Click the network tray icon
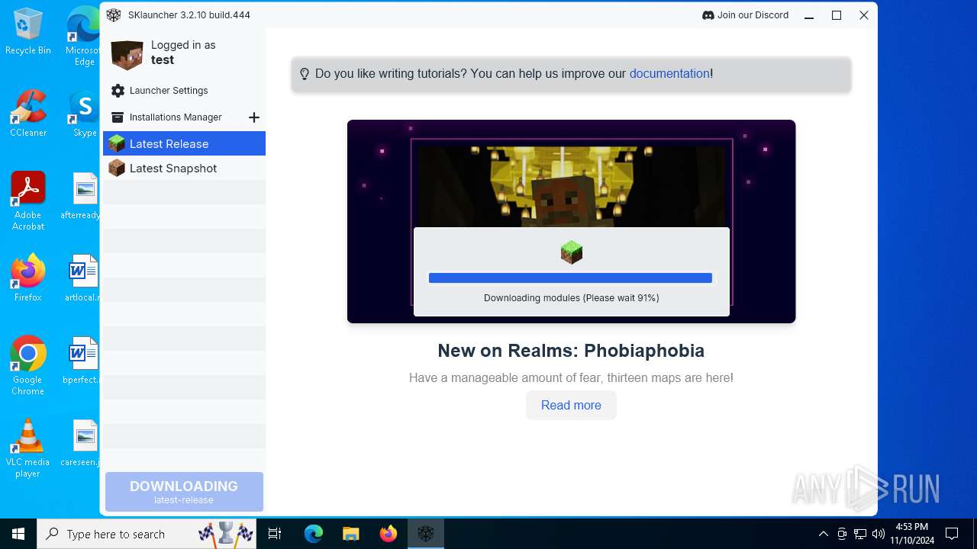977x549 pixels. coord(860,534)
